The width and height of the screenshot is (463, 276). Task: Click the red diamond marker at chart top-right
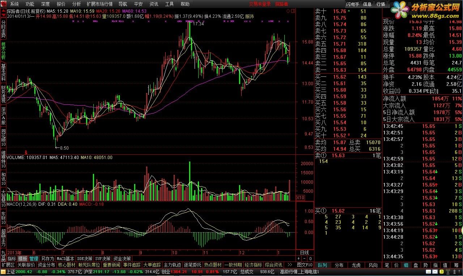click(x=288, y=11)
